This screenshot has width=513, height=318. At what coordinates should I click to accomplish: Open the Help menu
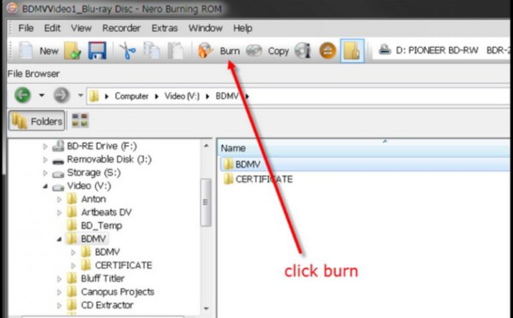click(x=242, y=28)
